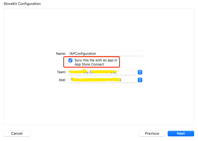Toggle the Sync this file checkbox
198x141 pixels.
point(70,60)
